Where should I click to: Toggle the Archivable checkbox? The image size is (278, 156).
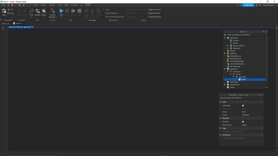pyautogui.click(x=243, y=106)
